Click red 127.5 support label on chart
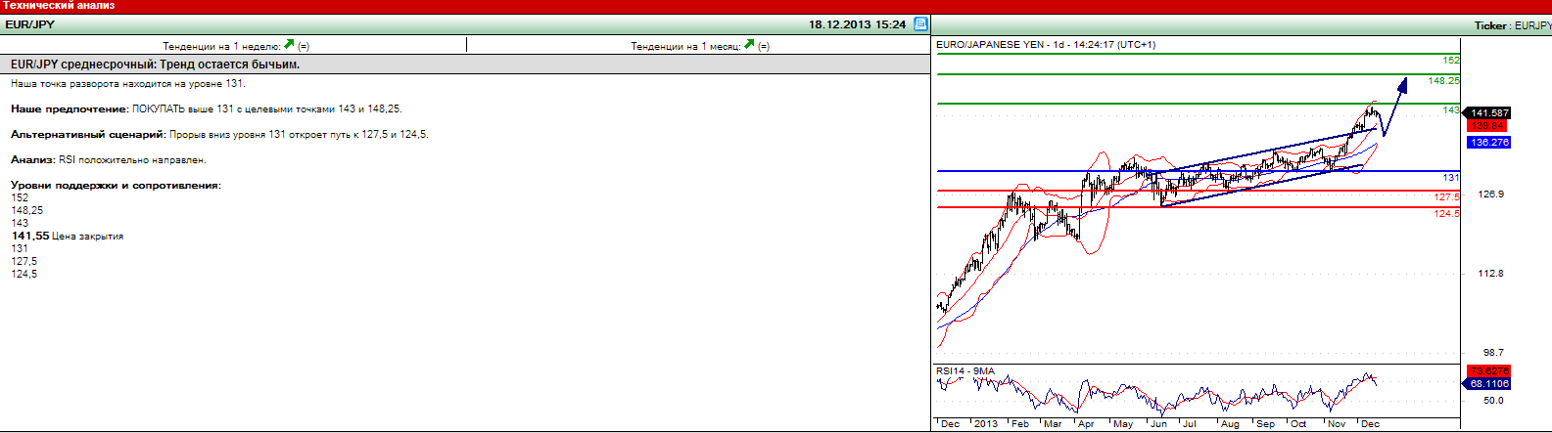 point(1447,197)
